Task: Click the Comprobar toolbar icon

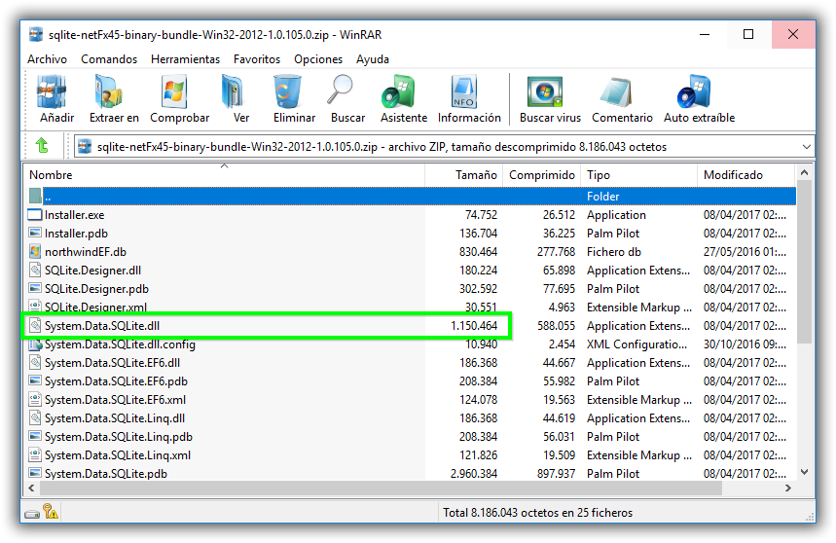Action: tap(174, 91)
